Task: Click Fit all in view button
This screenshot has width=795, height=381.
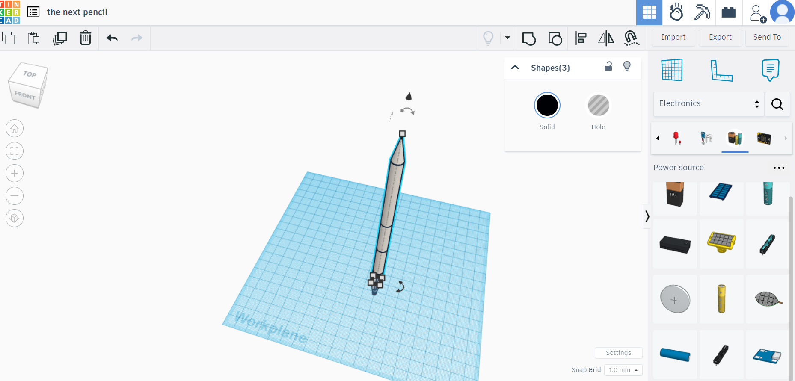Action: coord(15,151)
